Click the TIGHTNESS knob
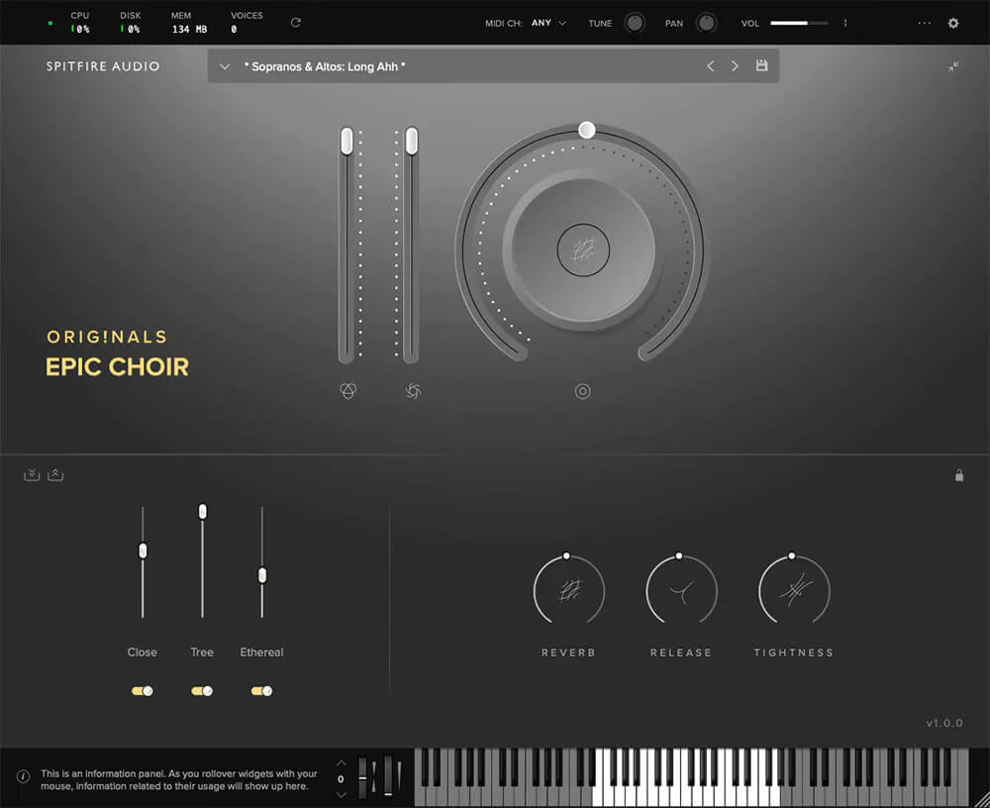 pos(794,591)
